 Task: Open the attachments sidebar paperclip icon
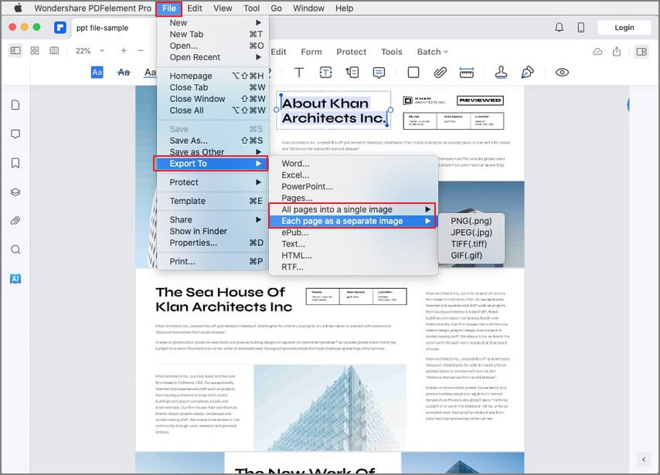[x=15, y=220]
